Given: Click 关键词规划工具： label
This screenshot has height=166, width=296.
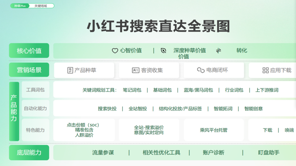Looking at the screenshot, I should pos(99,90).
